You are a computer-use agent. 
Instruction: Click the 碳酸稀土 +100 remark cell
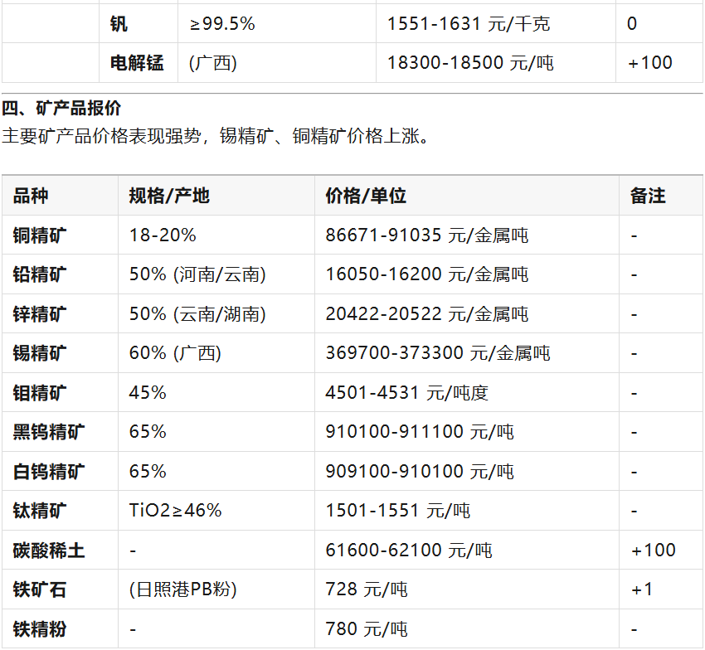(653, 551)
